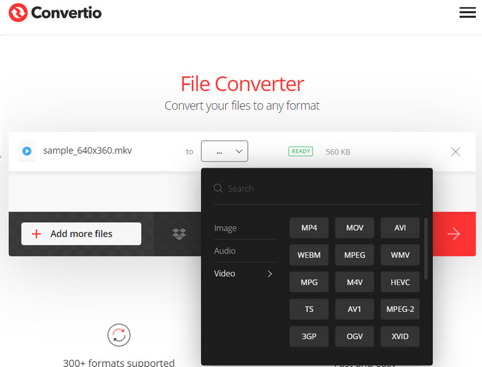Choose MPEG format

point(355,255)
